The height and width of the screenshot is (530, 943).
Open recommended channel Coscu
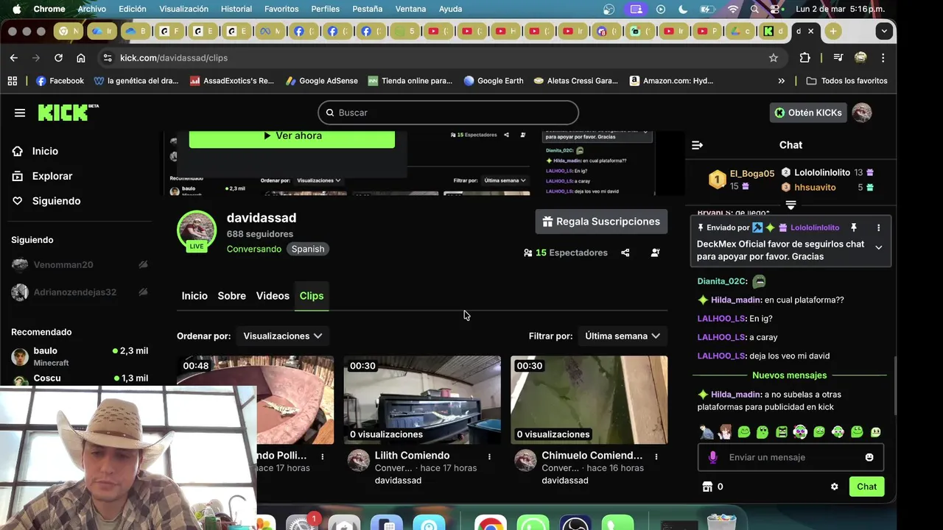pos(80,378)
